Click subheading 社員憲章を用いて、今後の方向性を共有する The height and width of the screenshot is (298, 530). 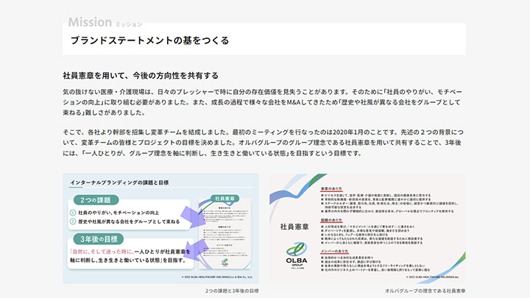(x=141, y=75)
